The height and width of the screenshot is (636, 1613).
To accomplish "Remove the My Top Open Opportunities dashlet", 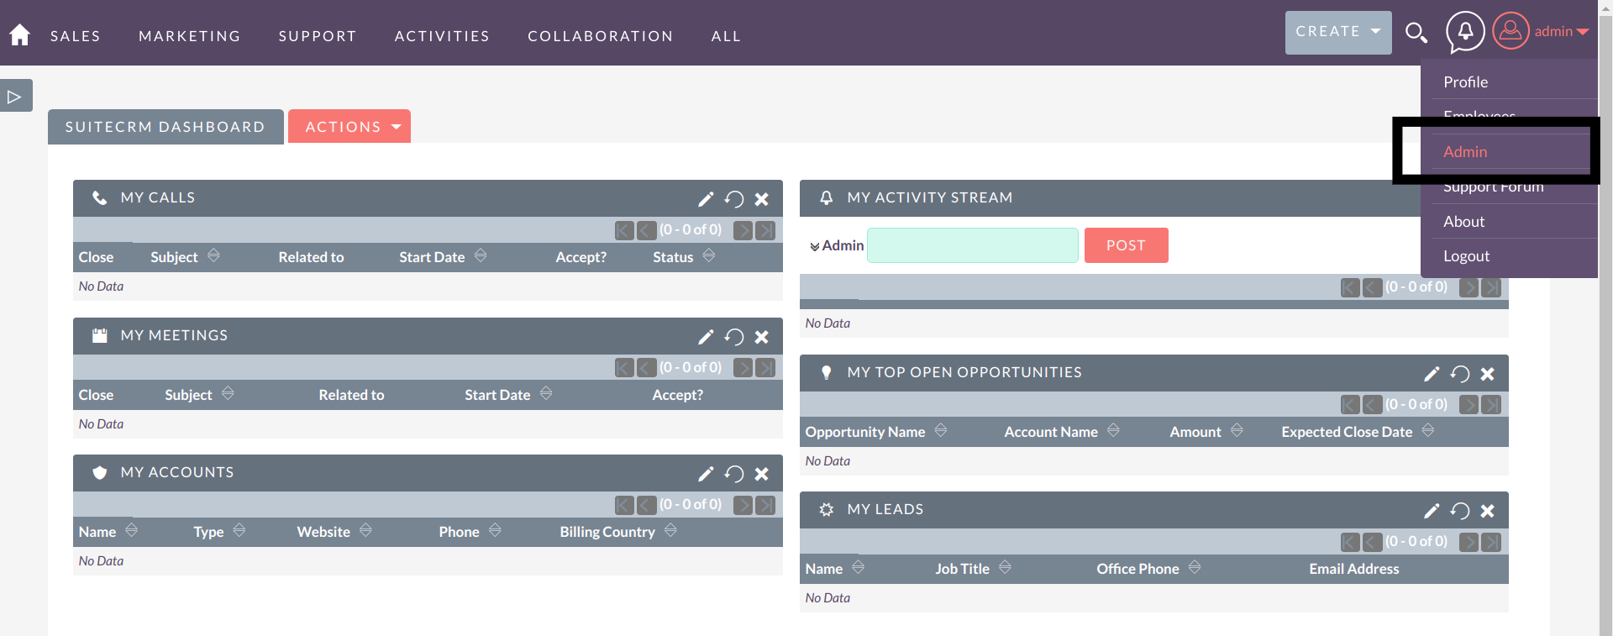I will click(x=1487, y=374).
